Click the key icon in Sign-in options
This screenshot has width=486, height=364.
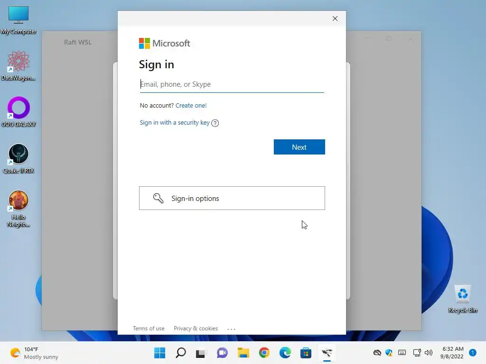(158, 198)
